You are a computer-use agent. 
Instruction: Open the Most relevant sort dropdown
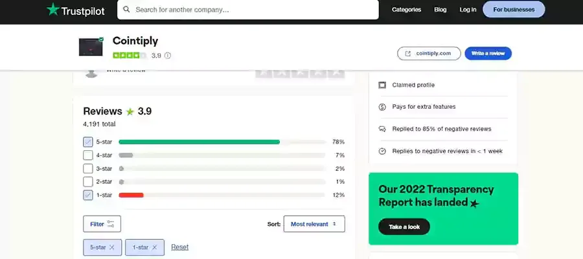click(314, 224)
